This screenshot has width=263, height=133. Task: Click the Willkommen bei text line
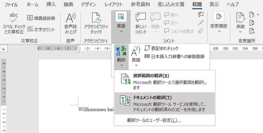click(96, 109)
